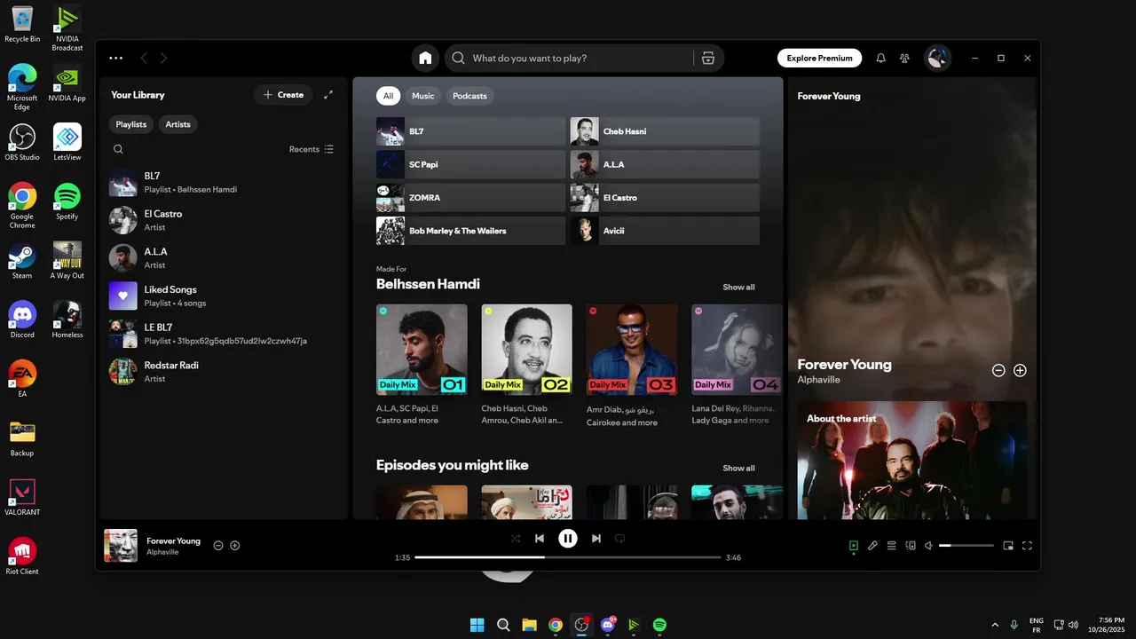1136x639 pixels.
Task: Show all in the Made For section
Action: coord(738,288)
